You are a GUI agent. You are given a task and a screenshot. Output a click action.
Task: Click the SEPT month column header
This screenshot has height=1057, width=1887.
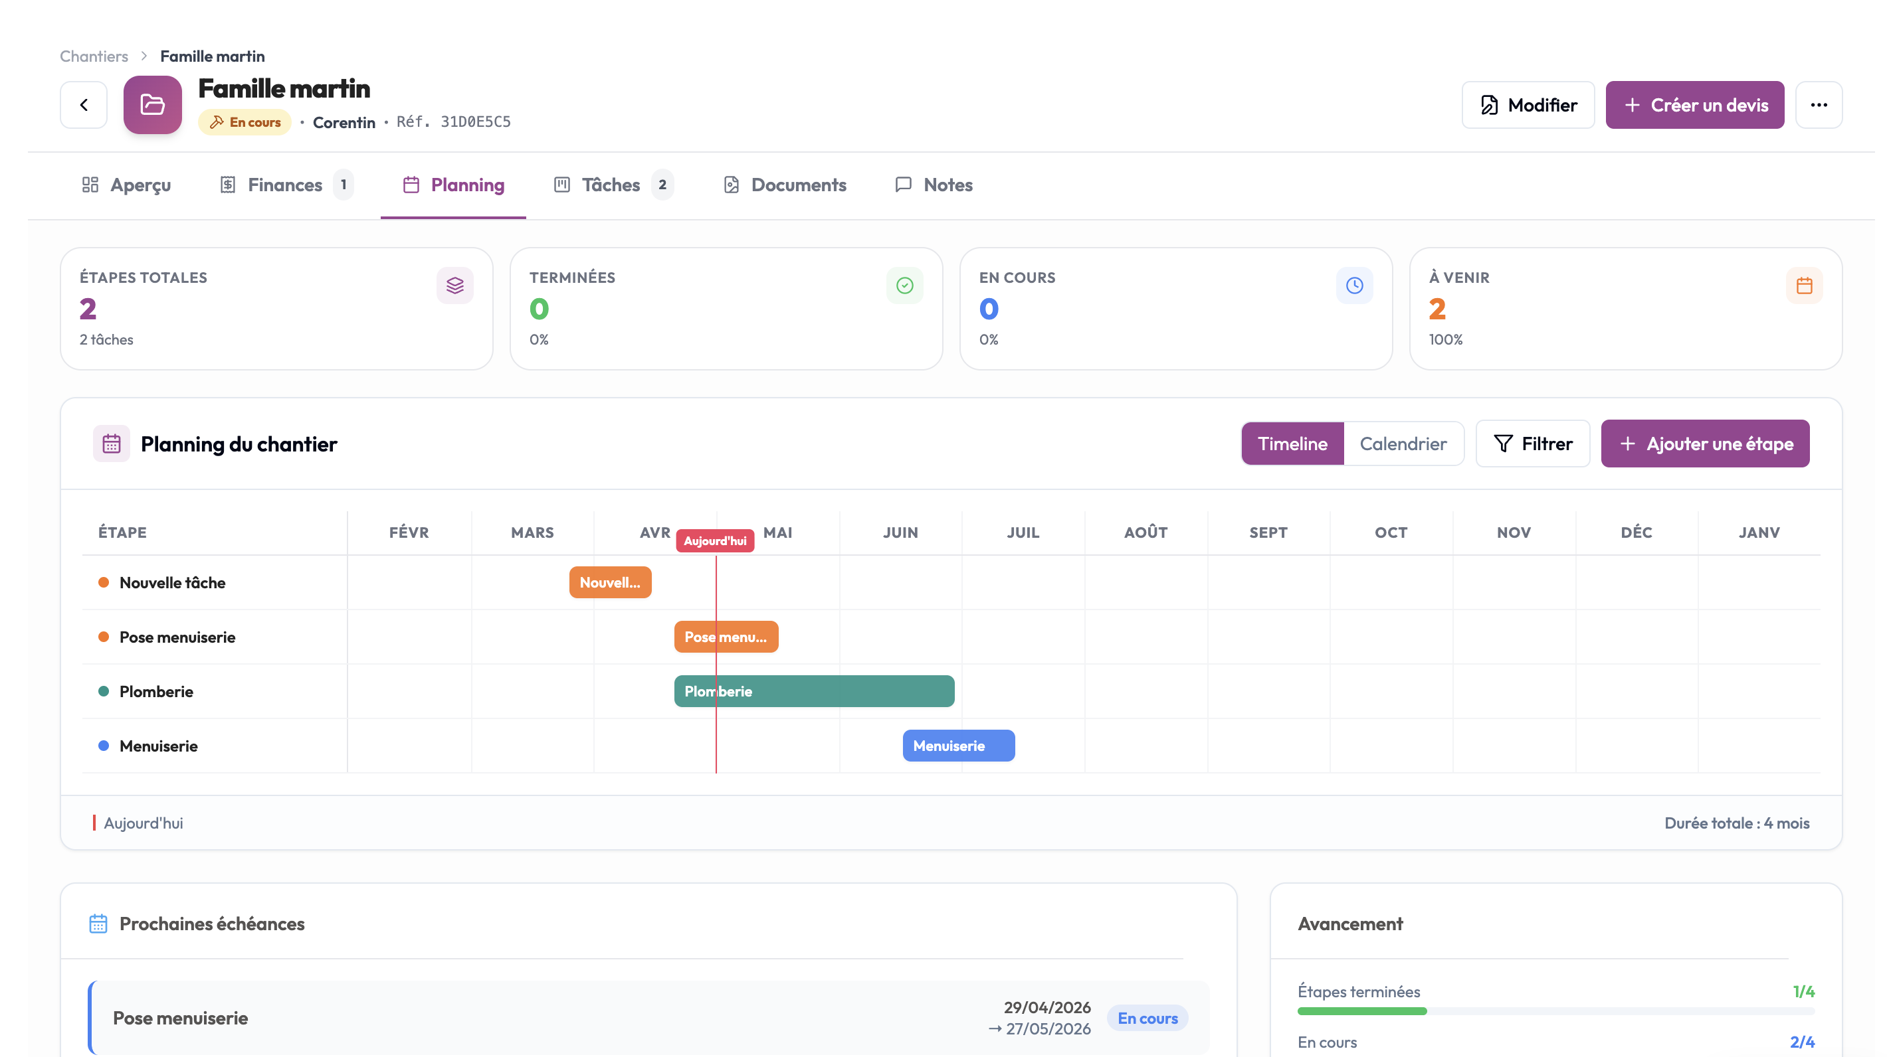[1268, 532]
